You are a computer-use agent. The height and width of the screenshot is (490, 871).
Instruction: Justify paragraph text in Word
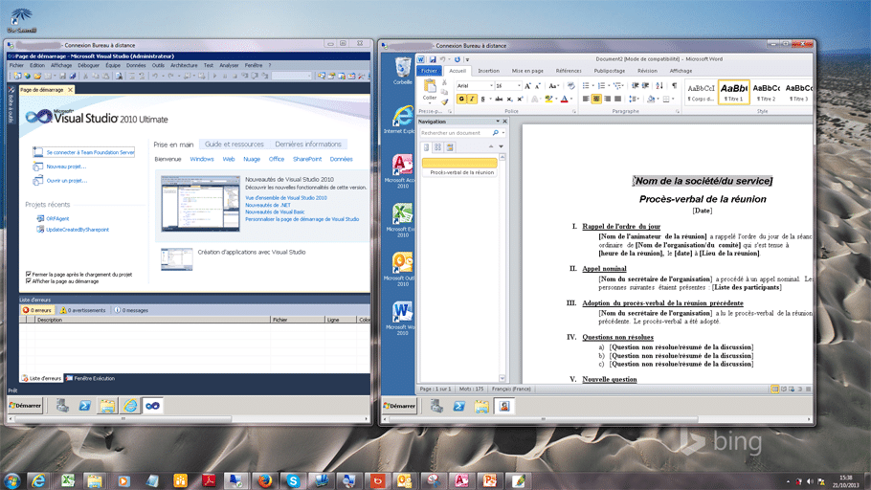[x=617, y=99]
